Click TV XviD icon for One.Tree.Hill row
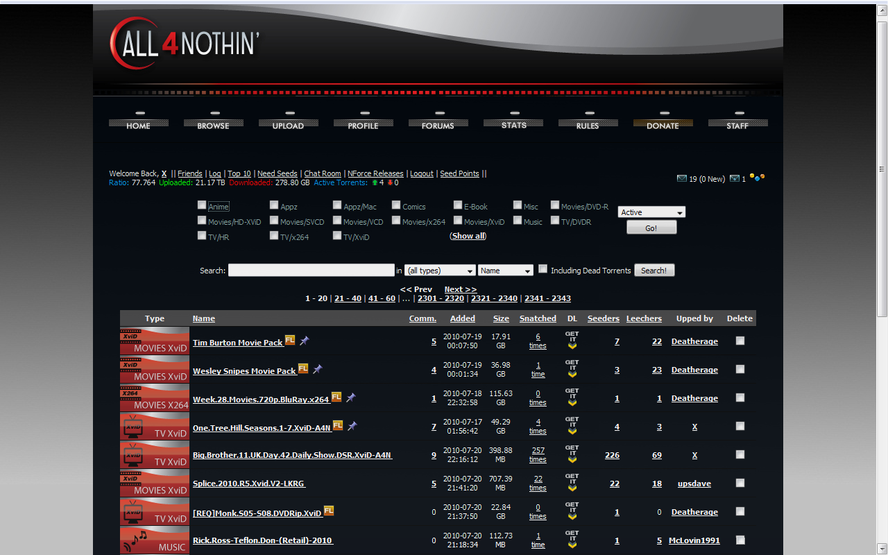This screenshot has height=555, width=888. 155,426
